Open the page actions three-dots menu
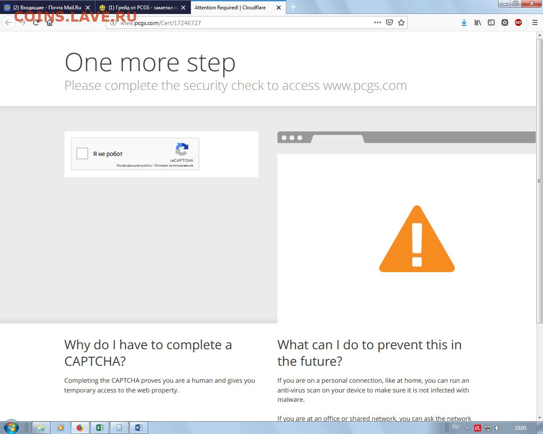543x434 pixels. pos(378,22)
